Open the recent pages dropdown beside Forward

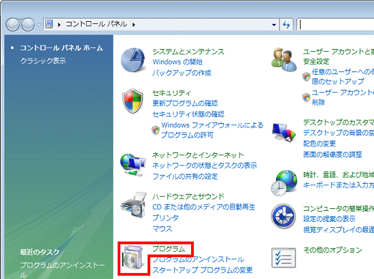(39, 24)
